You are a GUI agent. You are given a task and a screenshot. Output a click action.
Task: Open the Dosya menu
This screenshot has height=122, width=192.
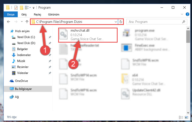click(11, 14)
